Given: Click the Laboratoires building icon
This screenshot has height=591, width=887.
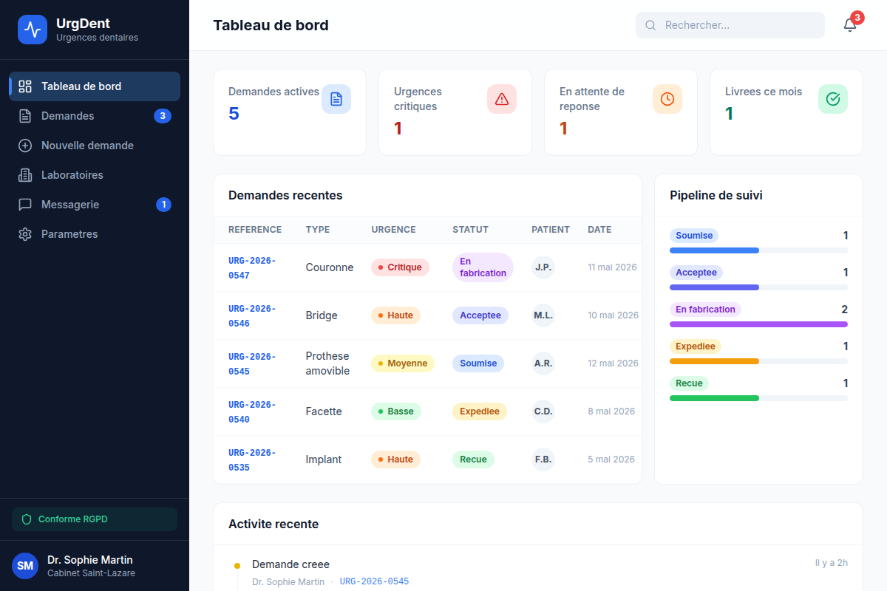Looking at the screenshot, I should click(x=25, y=175).
